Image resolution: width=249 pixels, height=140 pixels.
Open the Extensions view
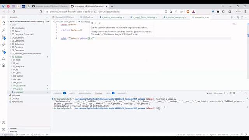(x=4, y=52)
